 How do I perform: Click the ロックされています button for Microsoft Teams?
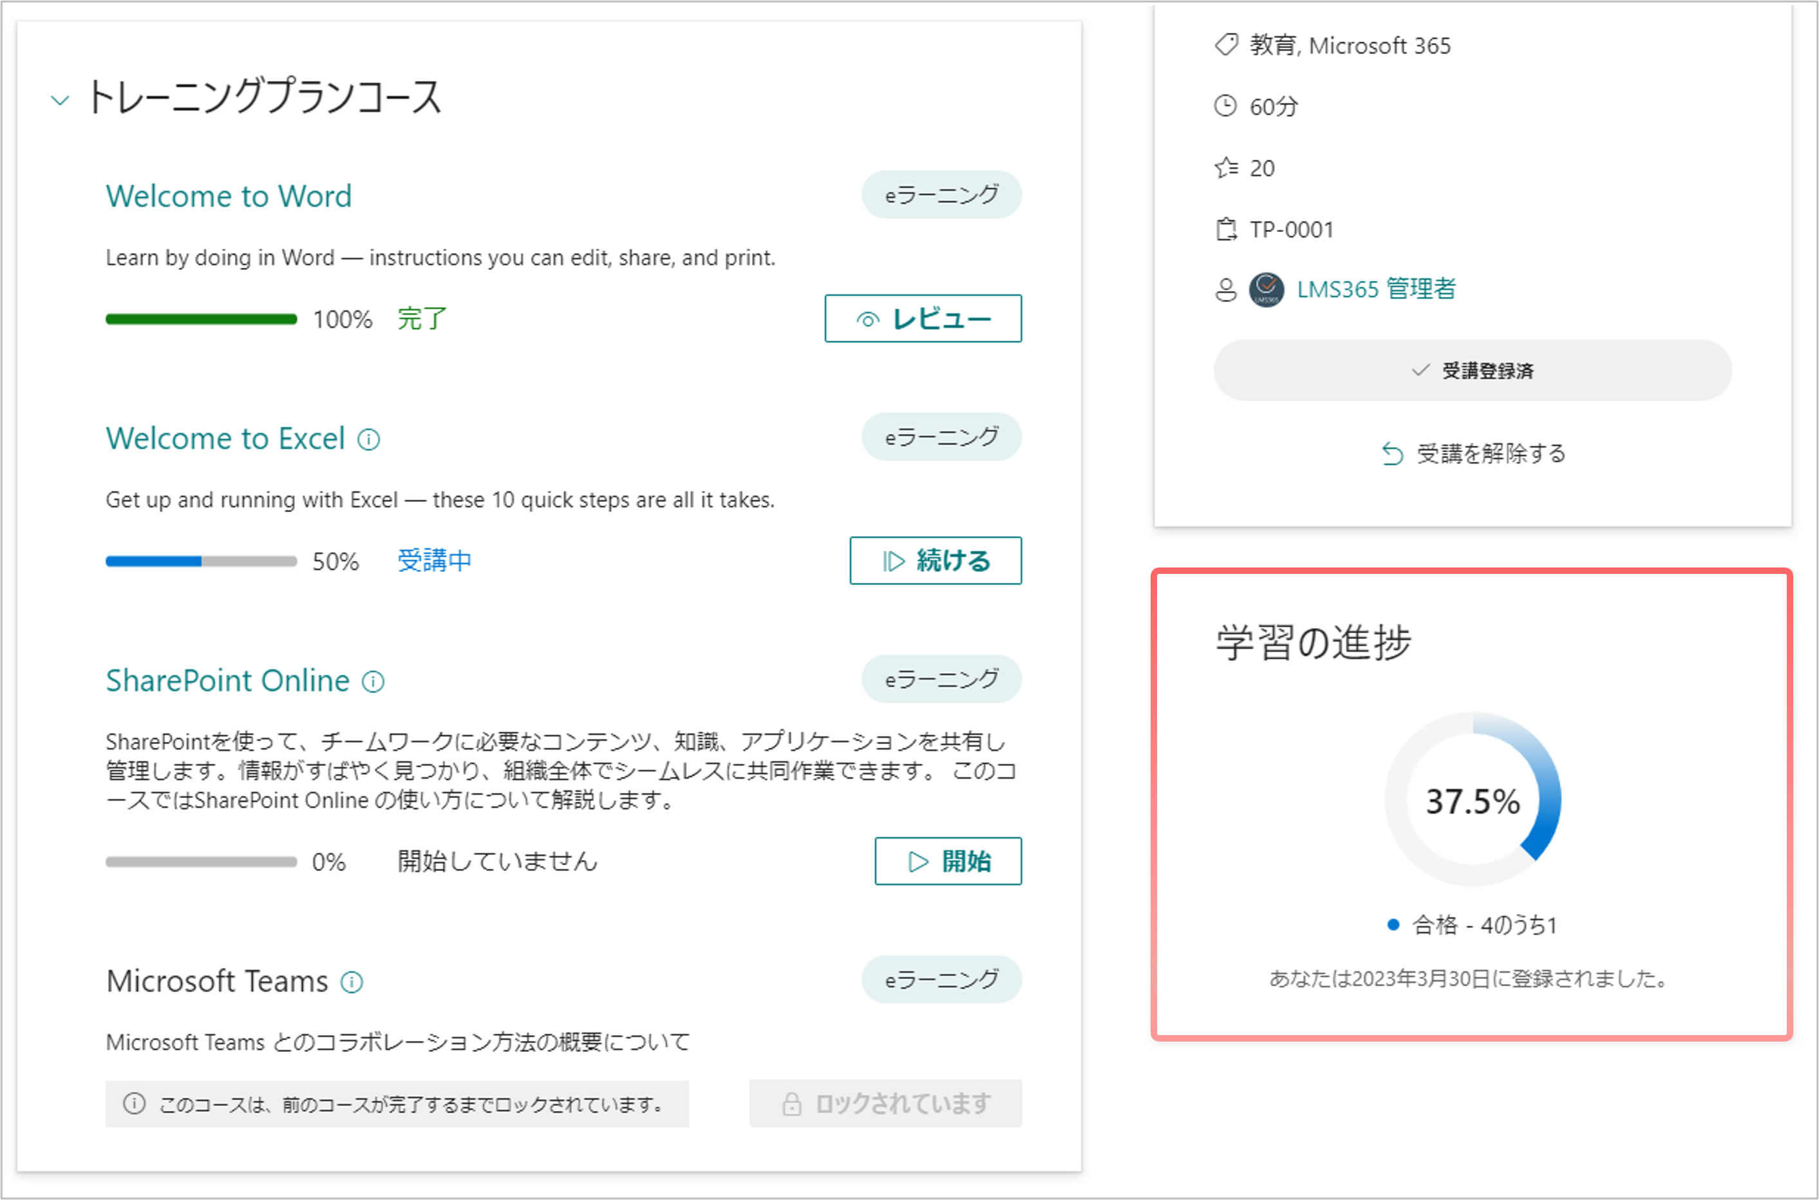(x=886, y=1103)
